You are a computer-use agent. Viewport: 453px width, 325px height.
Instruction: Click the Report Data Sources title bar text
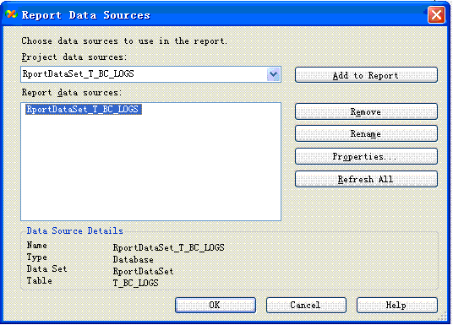coord(86,14)
